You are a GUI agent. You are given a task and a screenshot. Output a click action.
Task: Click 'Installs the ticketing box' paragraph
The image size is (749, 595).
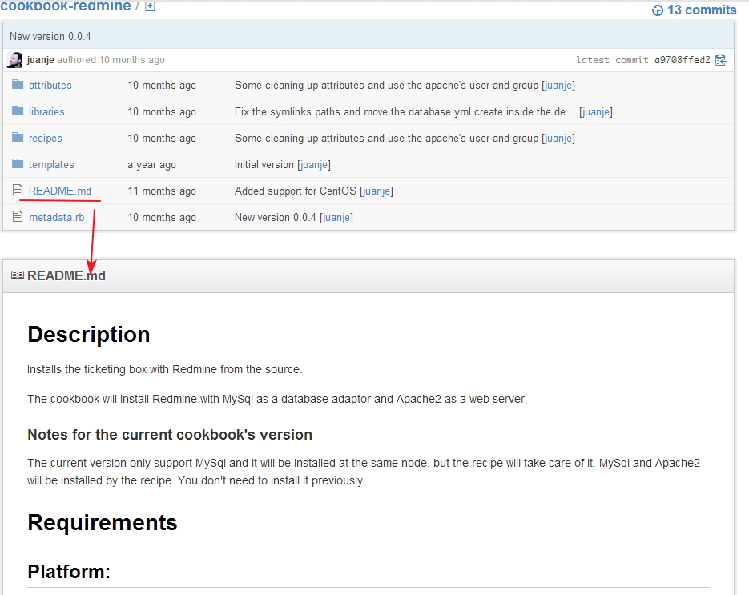coord(164,370)
